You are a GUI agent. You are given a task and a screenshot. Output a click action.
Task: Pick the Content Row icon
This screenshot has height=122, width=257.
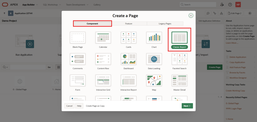[x=103, y=59]
